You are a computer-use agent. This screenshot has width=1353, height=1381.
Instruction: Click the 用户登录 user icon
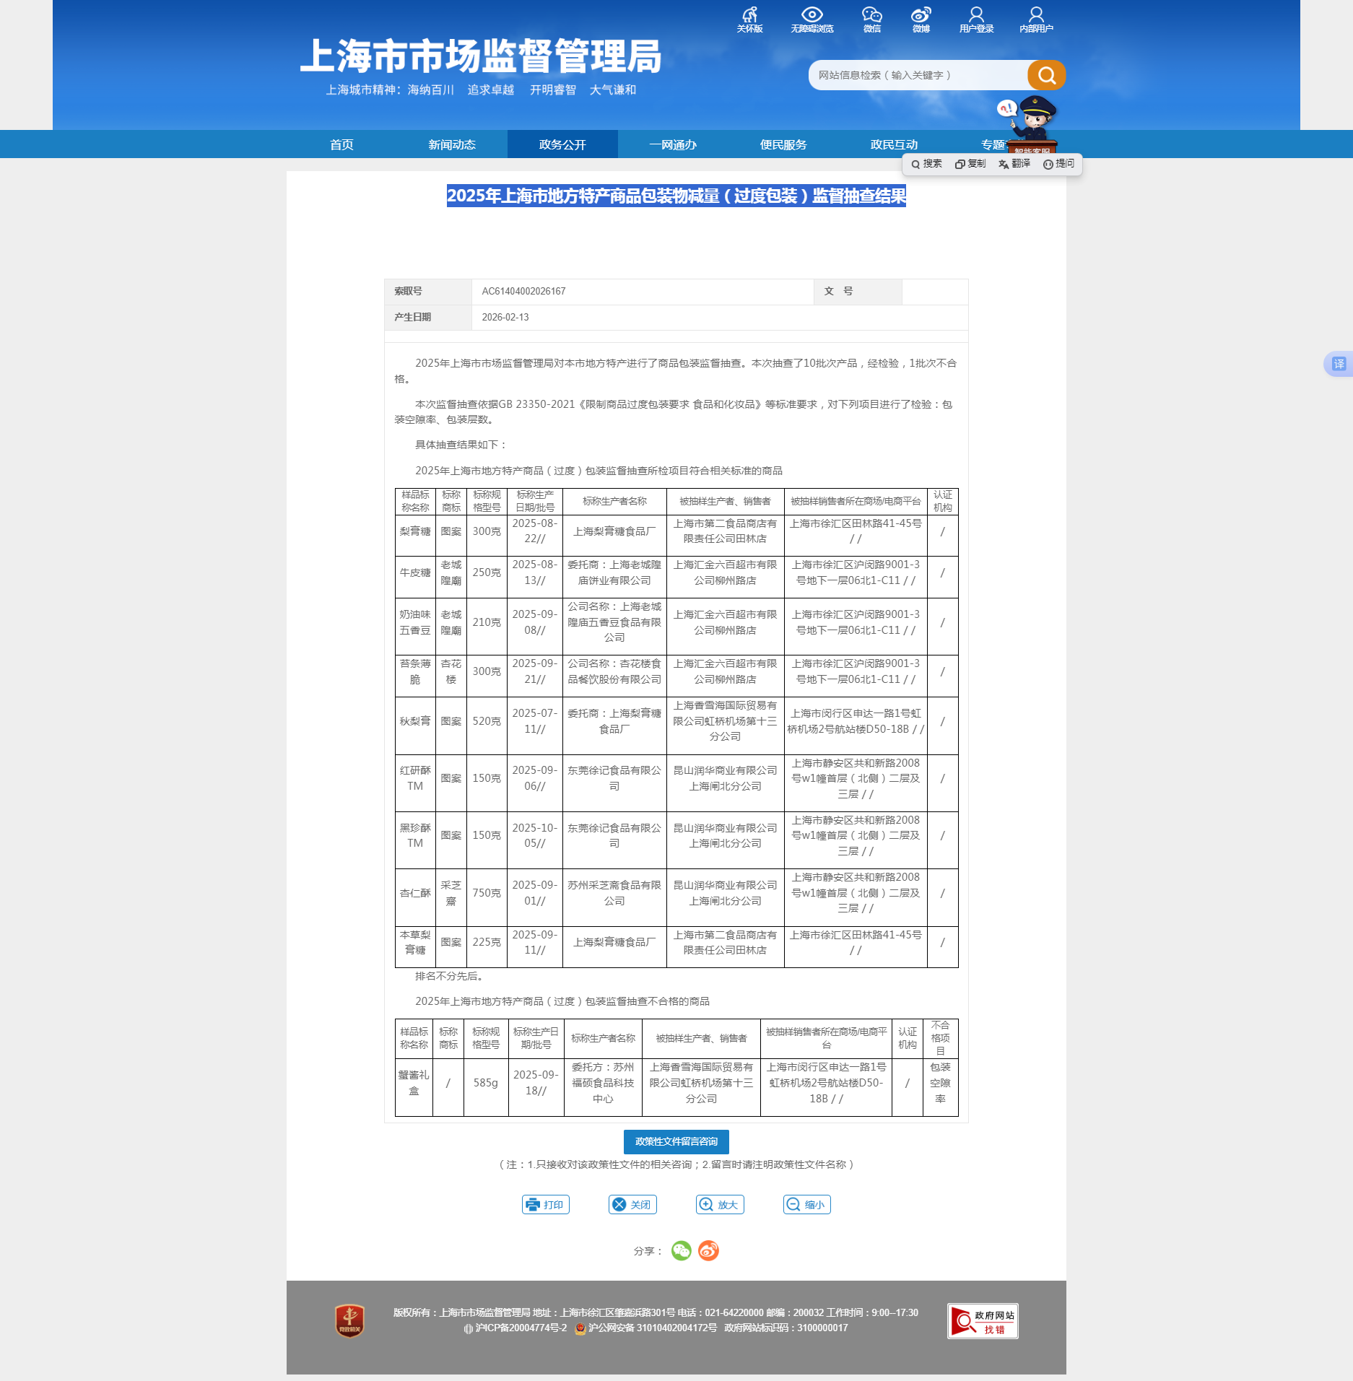tap(976, 19)
